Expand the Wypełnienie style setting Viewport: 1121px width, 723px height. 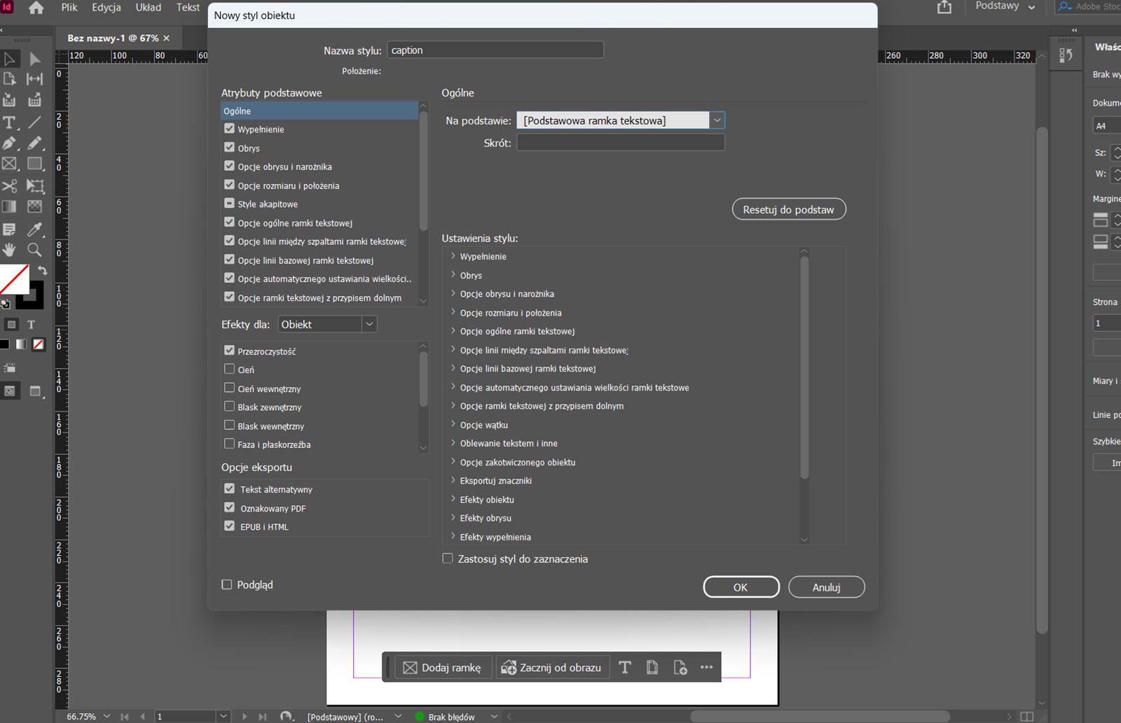coord(453,256)
